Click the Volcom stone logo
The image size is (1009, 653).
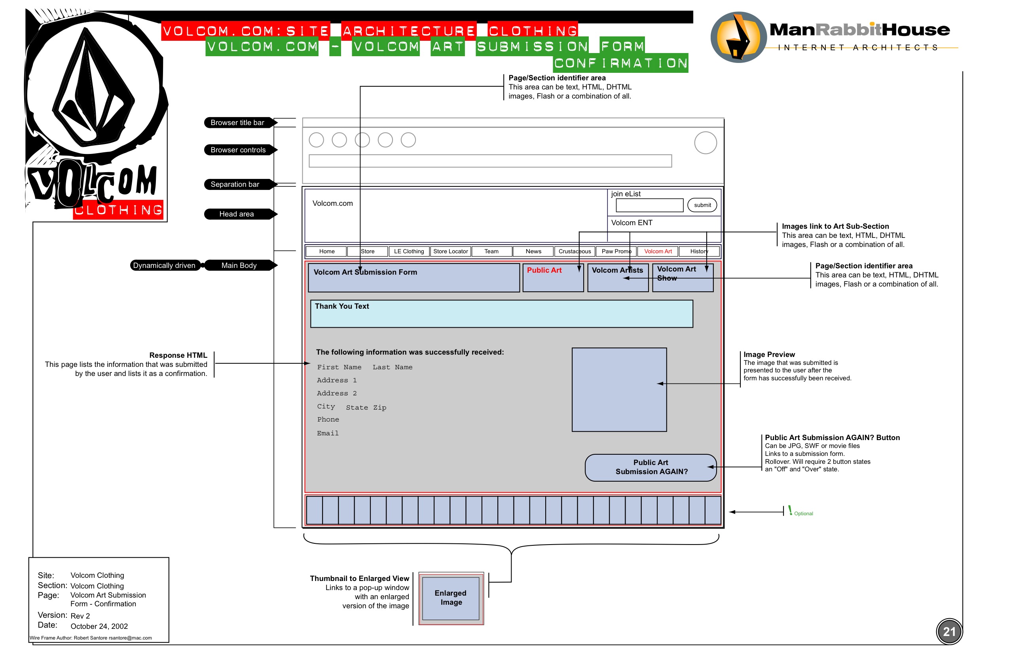coord(93,87)
